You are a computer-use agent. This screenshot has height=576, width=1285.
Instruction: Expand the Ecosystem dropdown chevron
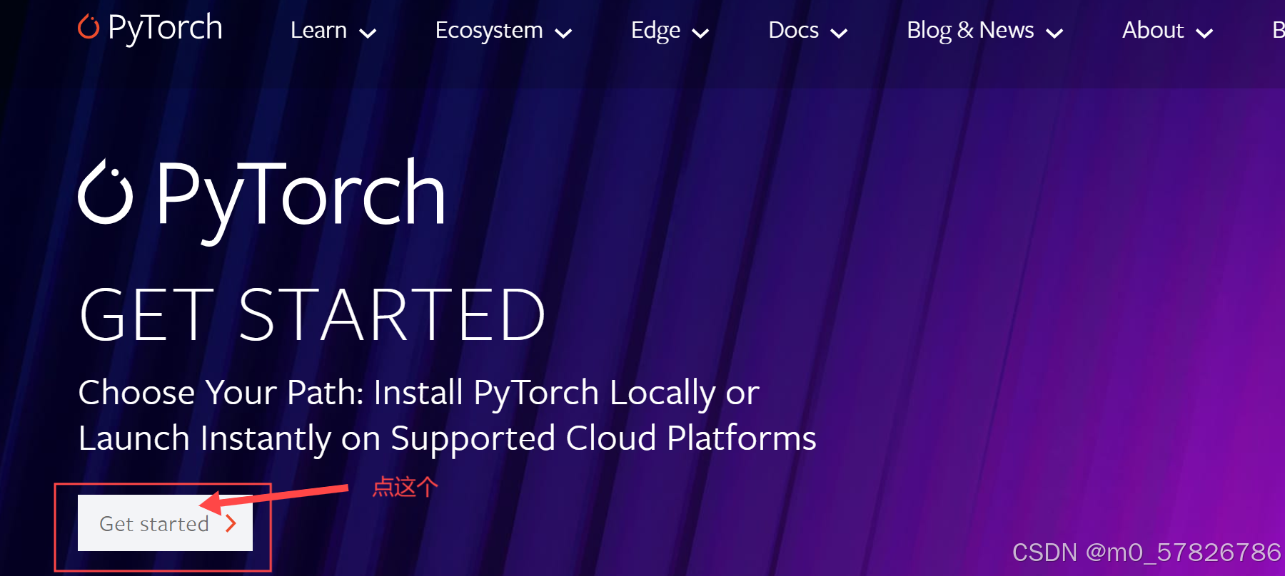[x=563, y=33]
